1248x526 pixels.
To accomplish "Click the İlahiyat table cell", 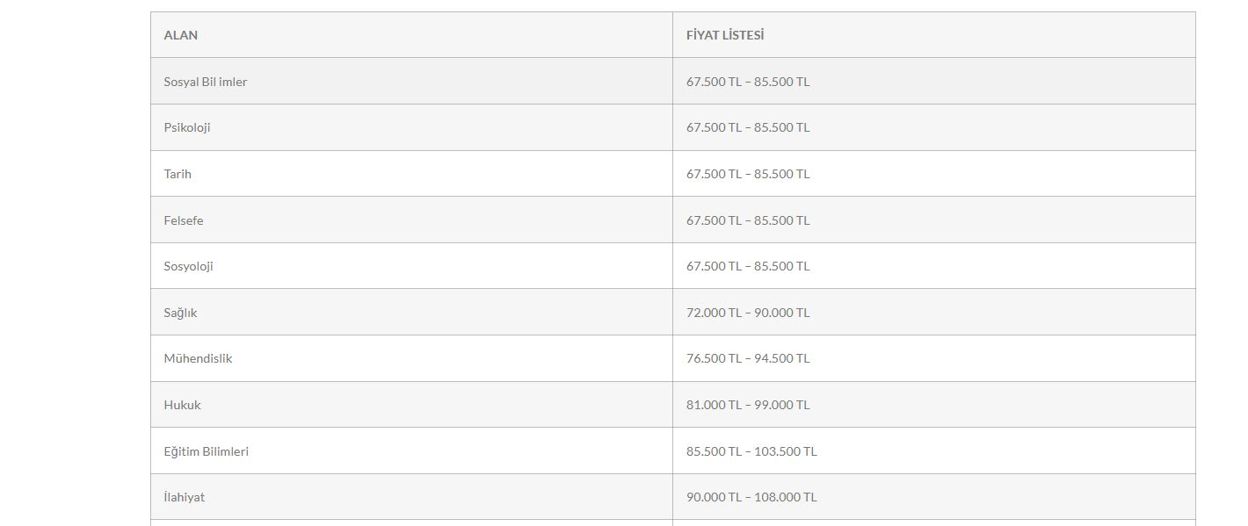I will (x=411, y=497).
